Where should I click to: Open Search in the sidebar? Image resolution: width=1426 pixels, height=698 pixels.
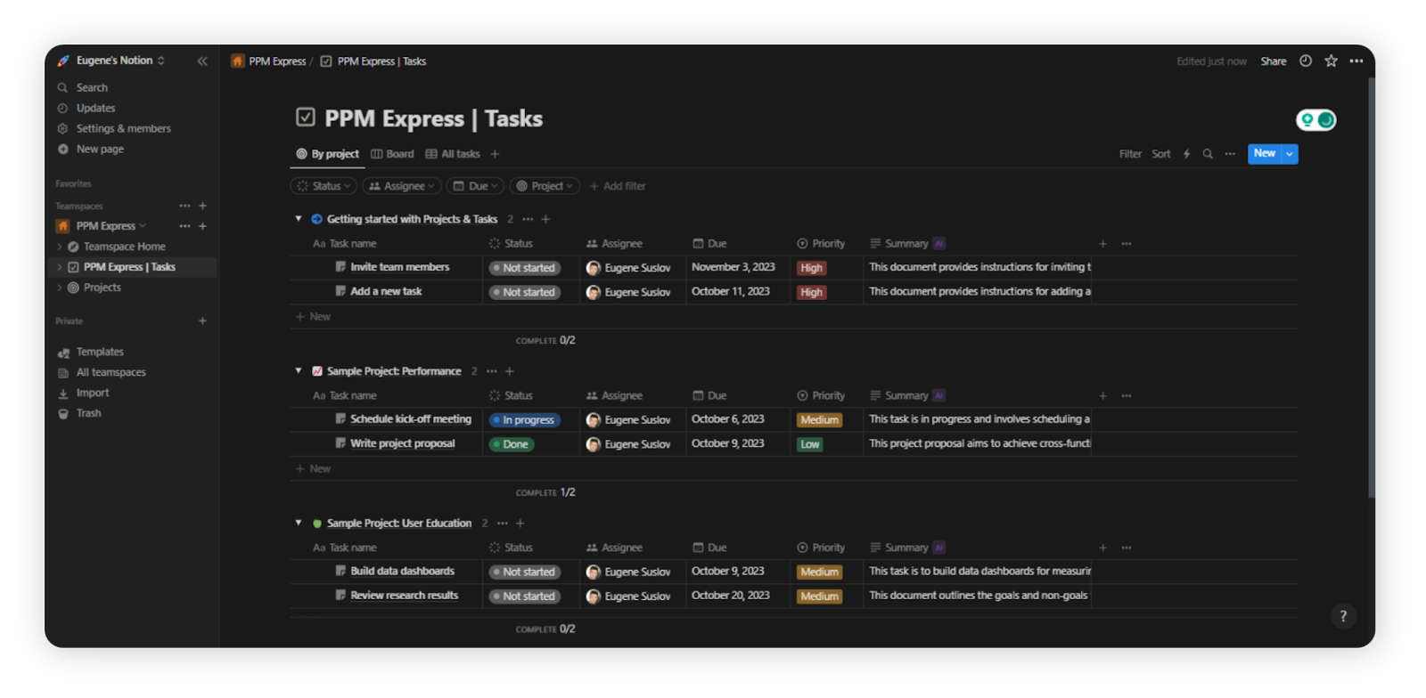pos(92,87)
